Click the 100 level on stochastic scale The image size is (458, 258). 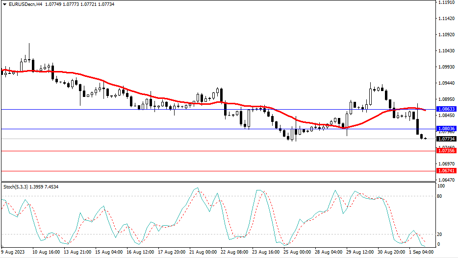441,187
